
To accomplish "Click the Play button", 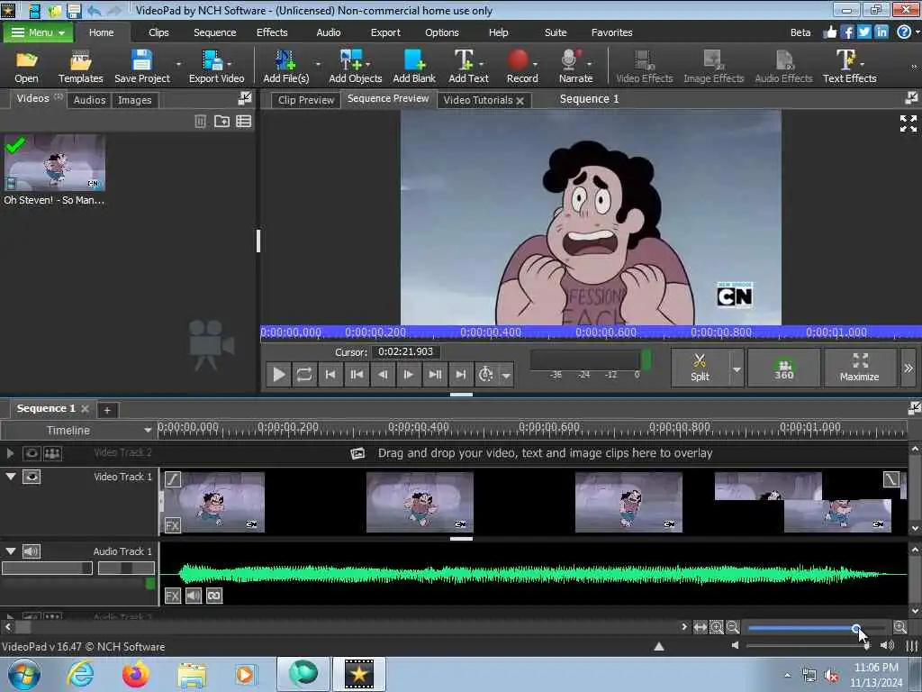I will pyautogui.click(x=279, y=374).
